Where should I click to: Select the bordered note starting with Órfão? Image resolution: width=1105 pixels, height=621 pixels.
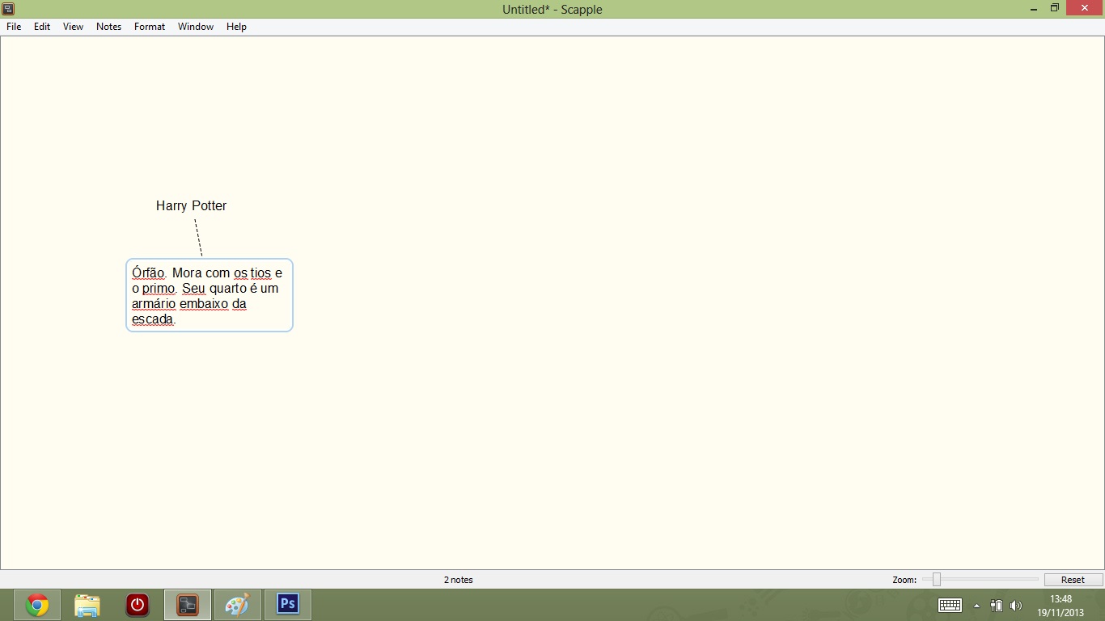[209, 295]
